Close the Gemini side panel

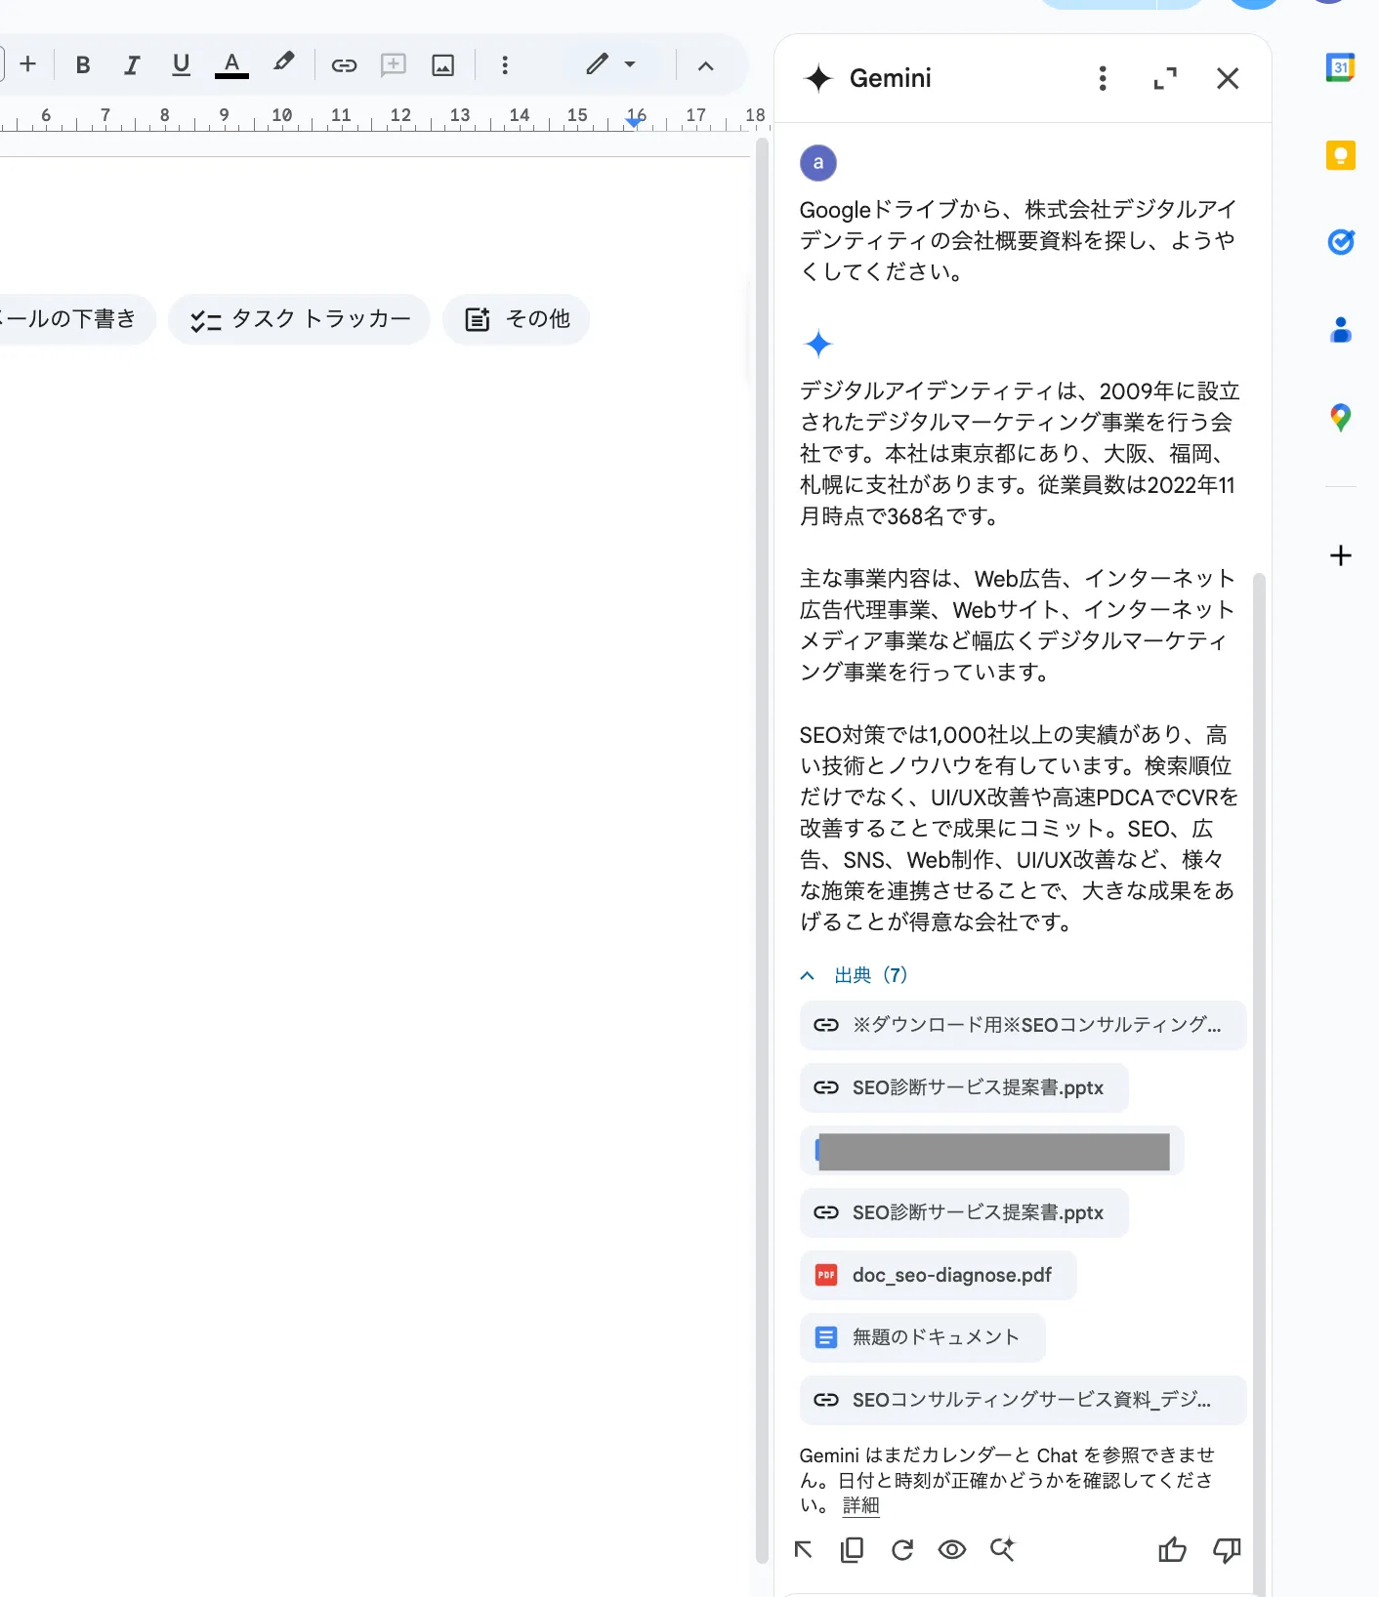tap(1228, 78)
